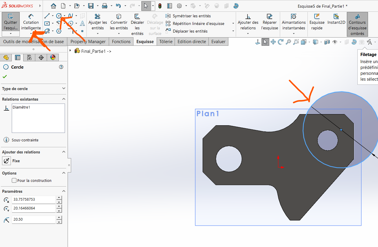Edit the center X coordinate field 33.75758753
The width and height of the screenshot is (378, 247).
pyautogui.click(x=34, y=199)
